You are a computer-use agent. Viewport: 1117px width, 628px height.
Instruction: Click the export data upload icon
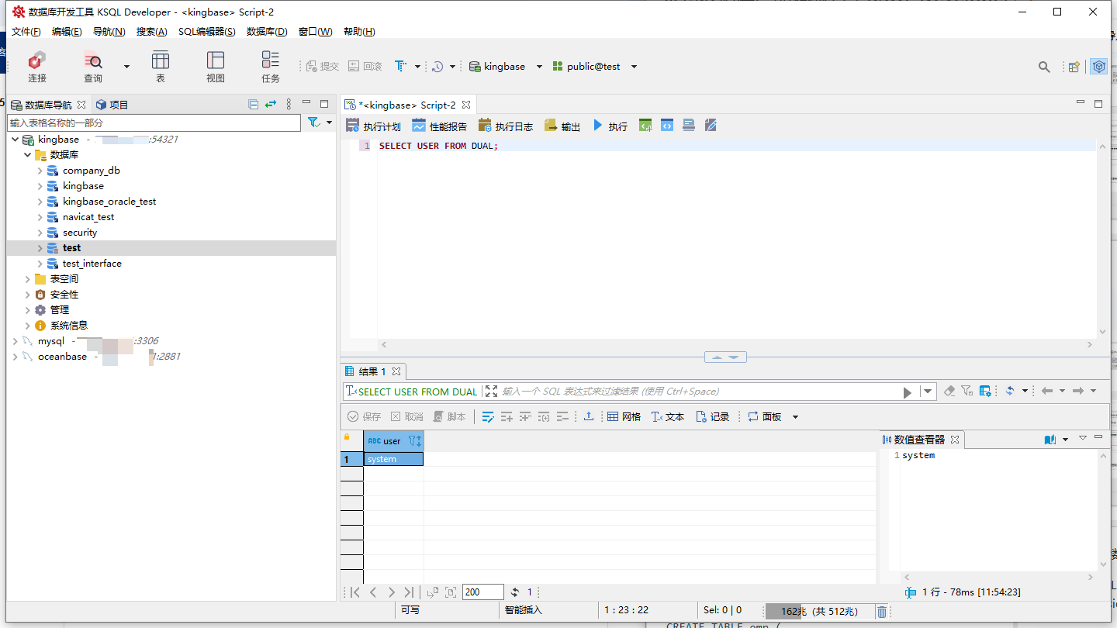pos(589,416)
